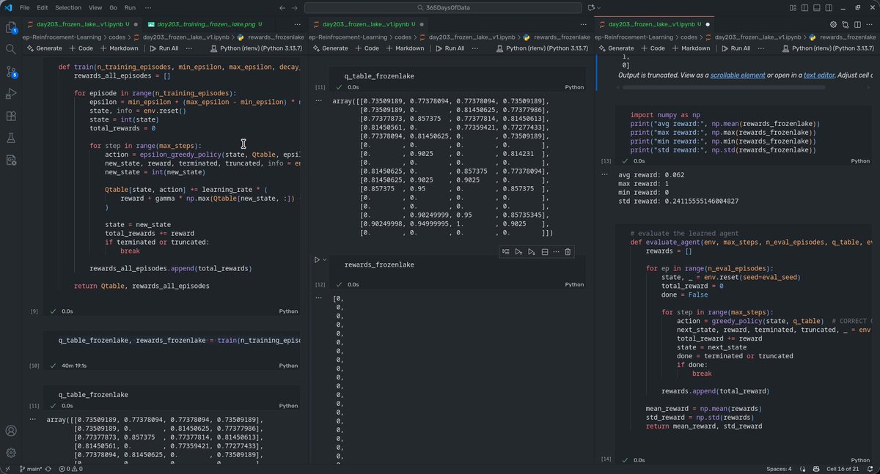The width and height of the screenshot is (880, 474).
Task: Open Accounts icon in activity bar
Action: 11,431
